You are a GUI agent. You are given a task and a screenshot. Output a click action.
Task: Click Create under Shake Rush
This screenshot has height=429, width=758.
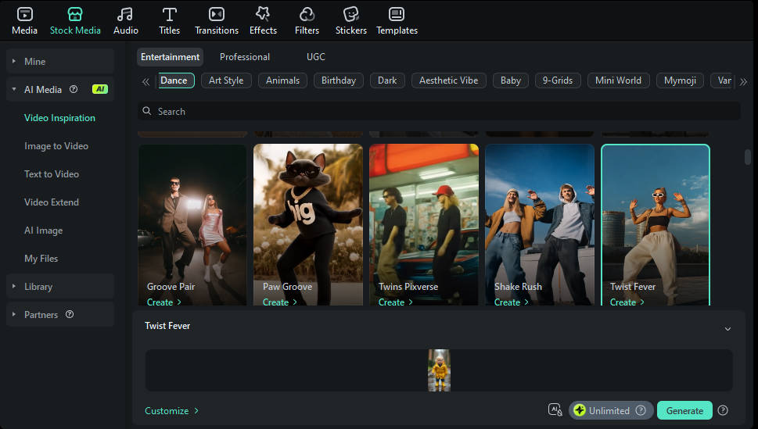[x=511, y=302]
